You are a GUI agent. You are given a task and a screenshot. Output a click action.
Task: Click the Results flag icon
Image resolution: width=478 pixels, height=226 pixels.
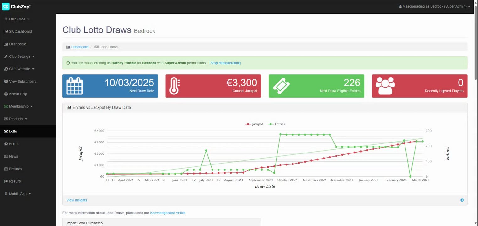pyautogui.click(x=6, y=181)
